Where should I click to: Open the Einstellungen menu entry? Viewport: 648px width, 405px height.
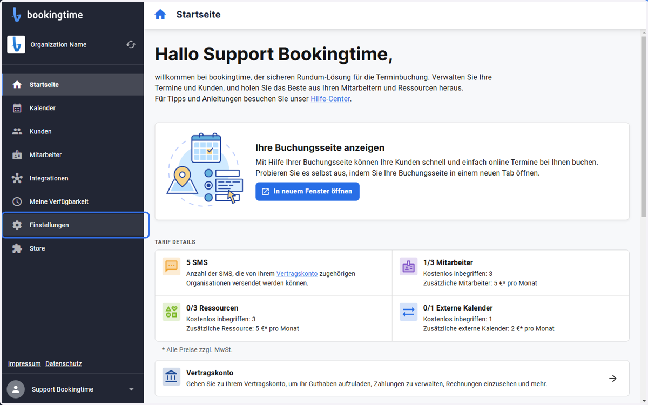click(x=75, y=225)
